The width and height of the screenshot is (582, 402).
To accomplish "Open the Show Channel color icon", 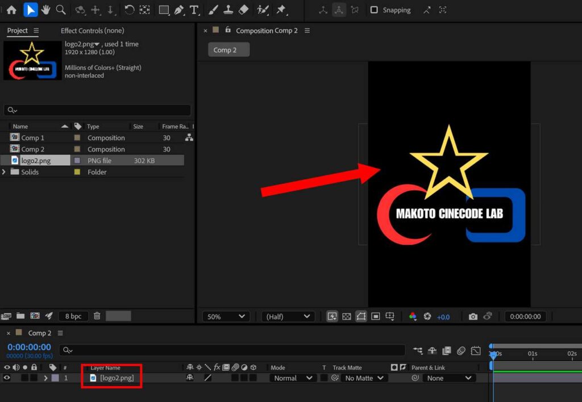I will pyautogui.click(x=413, y=316).
